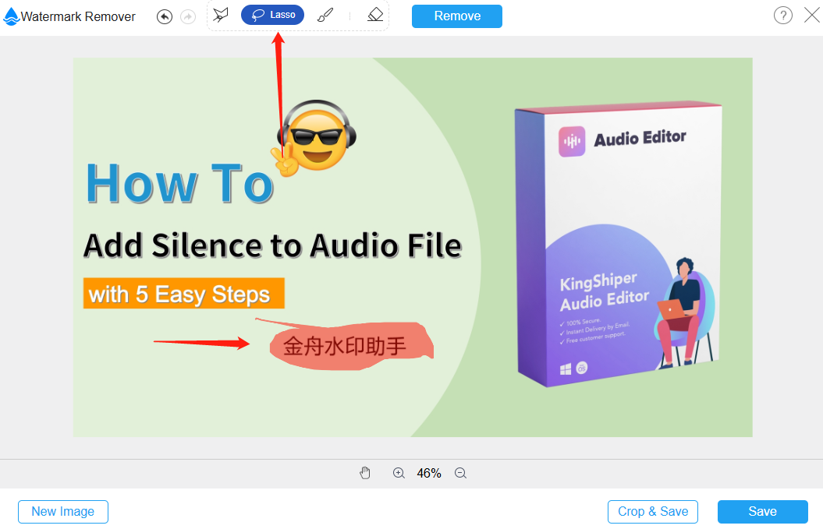823x529 pixels.
Task: Click the 46% zoom value
Action: coord(429,474)
